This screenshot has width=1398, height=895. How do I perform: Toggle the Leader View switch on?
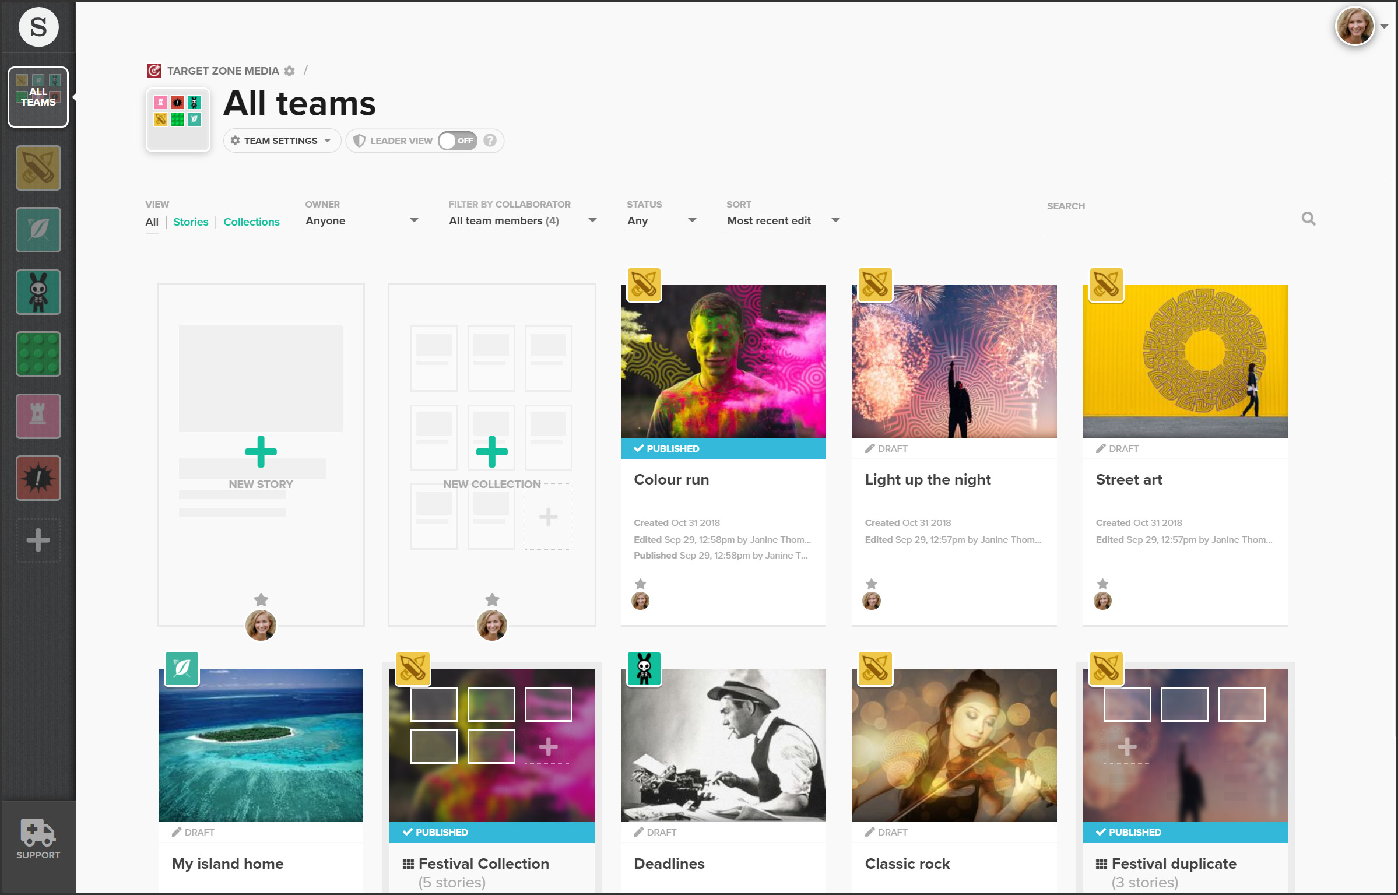tap(458, 141)
